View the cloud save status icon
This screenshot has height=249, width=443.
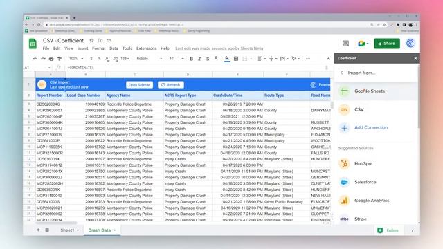pos(109,41)
